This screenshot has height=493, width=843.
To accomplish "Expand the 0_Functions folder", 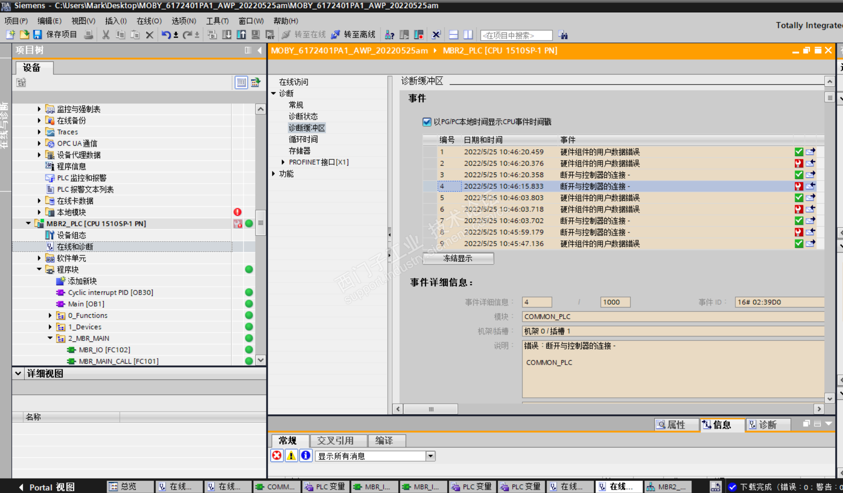I will click(x=50, y=315).
